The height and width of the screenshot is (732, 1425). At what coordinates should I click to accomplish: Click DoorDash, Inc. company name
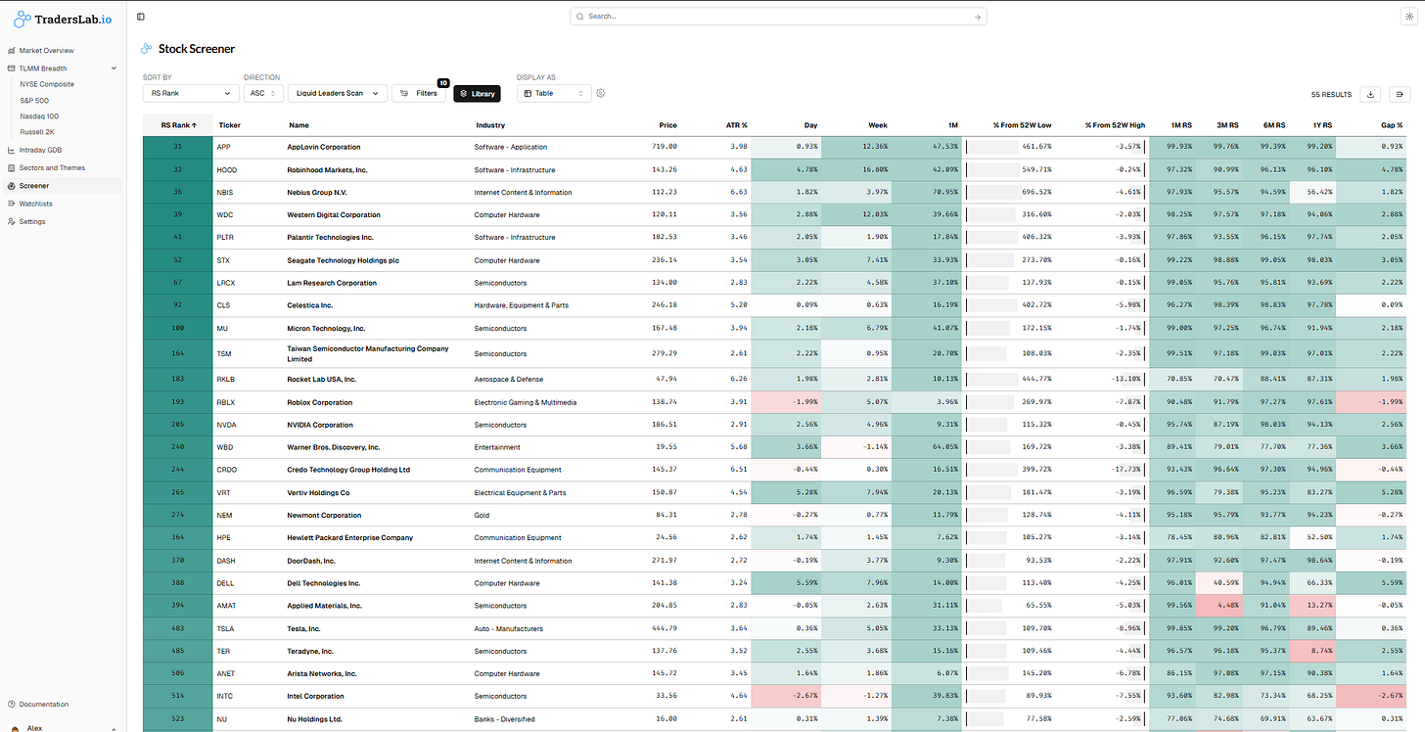pos(311,561)
